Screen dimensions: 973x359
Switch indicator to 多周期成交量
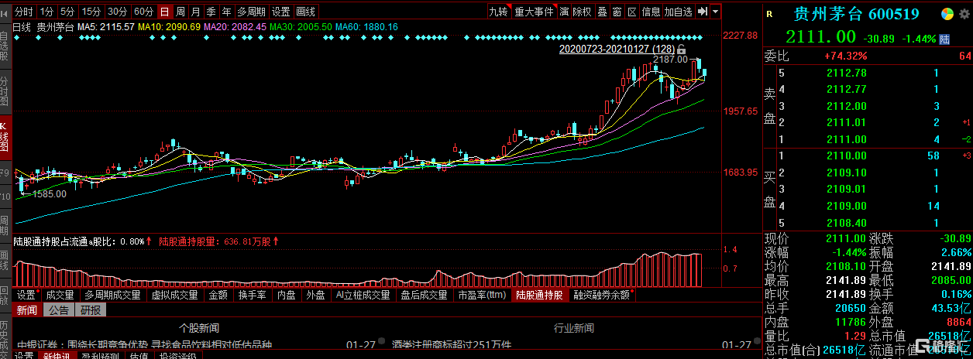click(112, 295)
